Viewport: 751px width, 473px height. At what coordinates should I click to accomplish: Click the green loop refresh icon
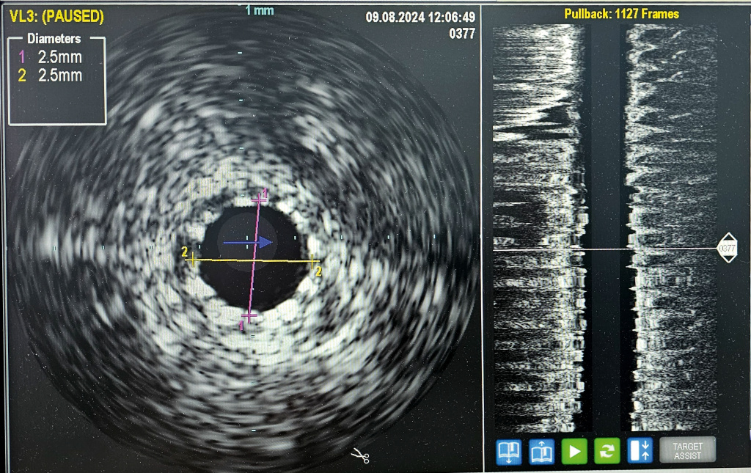coord(607,450)
